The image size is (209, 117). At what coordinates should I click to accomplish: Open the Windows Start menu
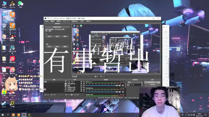point(2,115)
